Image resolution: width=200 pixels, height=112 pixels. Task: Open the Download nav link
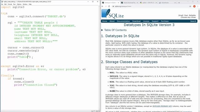pos(136,21)
